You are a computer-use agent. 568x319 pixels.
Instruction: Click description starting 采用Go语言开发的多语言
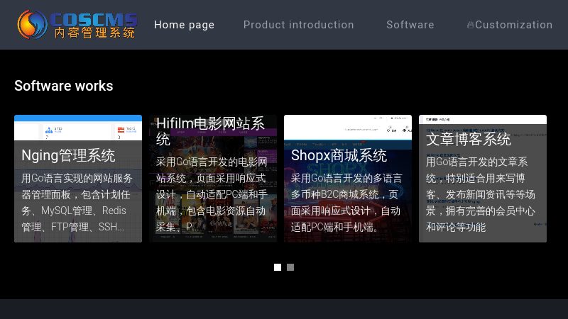pyautogui.click(x=346, y=203)
